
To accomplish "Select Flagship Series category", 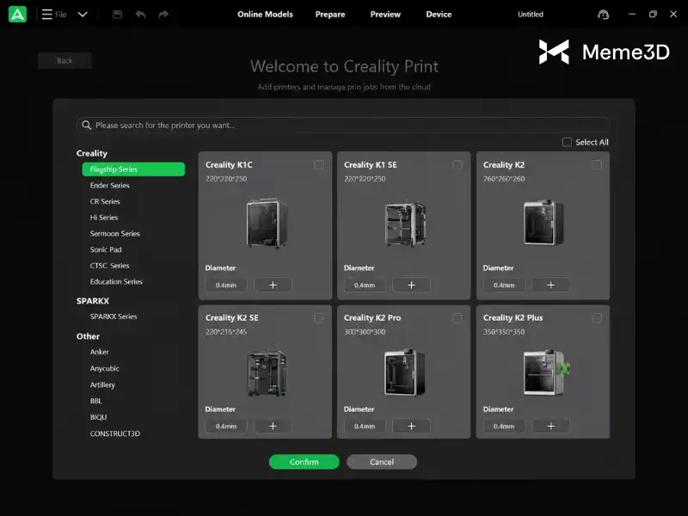I will pyautogui.click(x=133, y=169).
